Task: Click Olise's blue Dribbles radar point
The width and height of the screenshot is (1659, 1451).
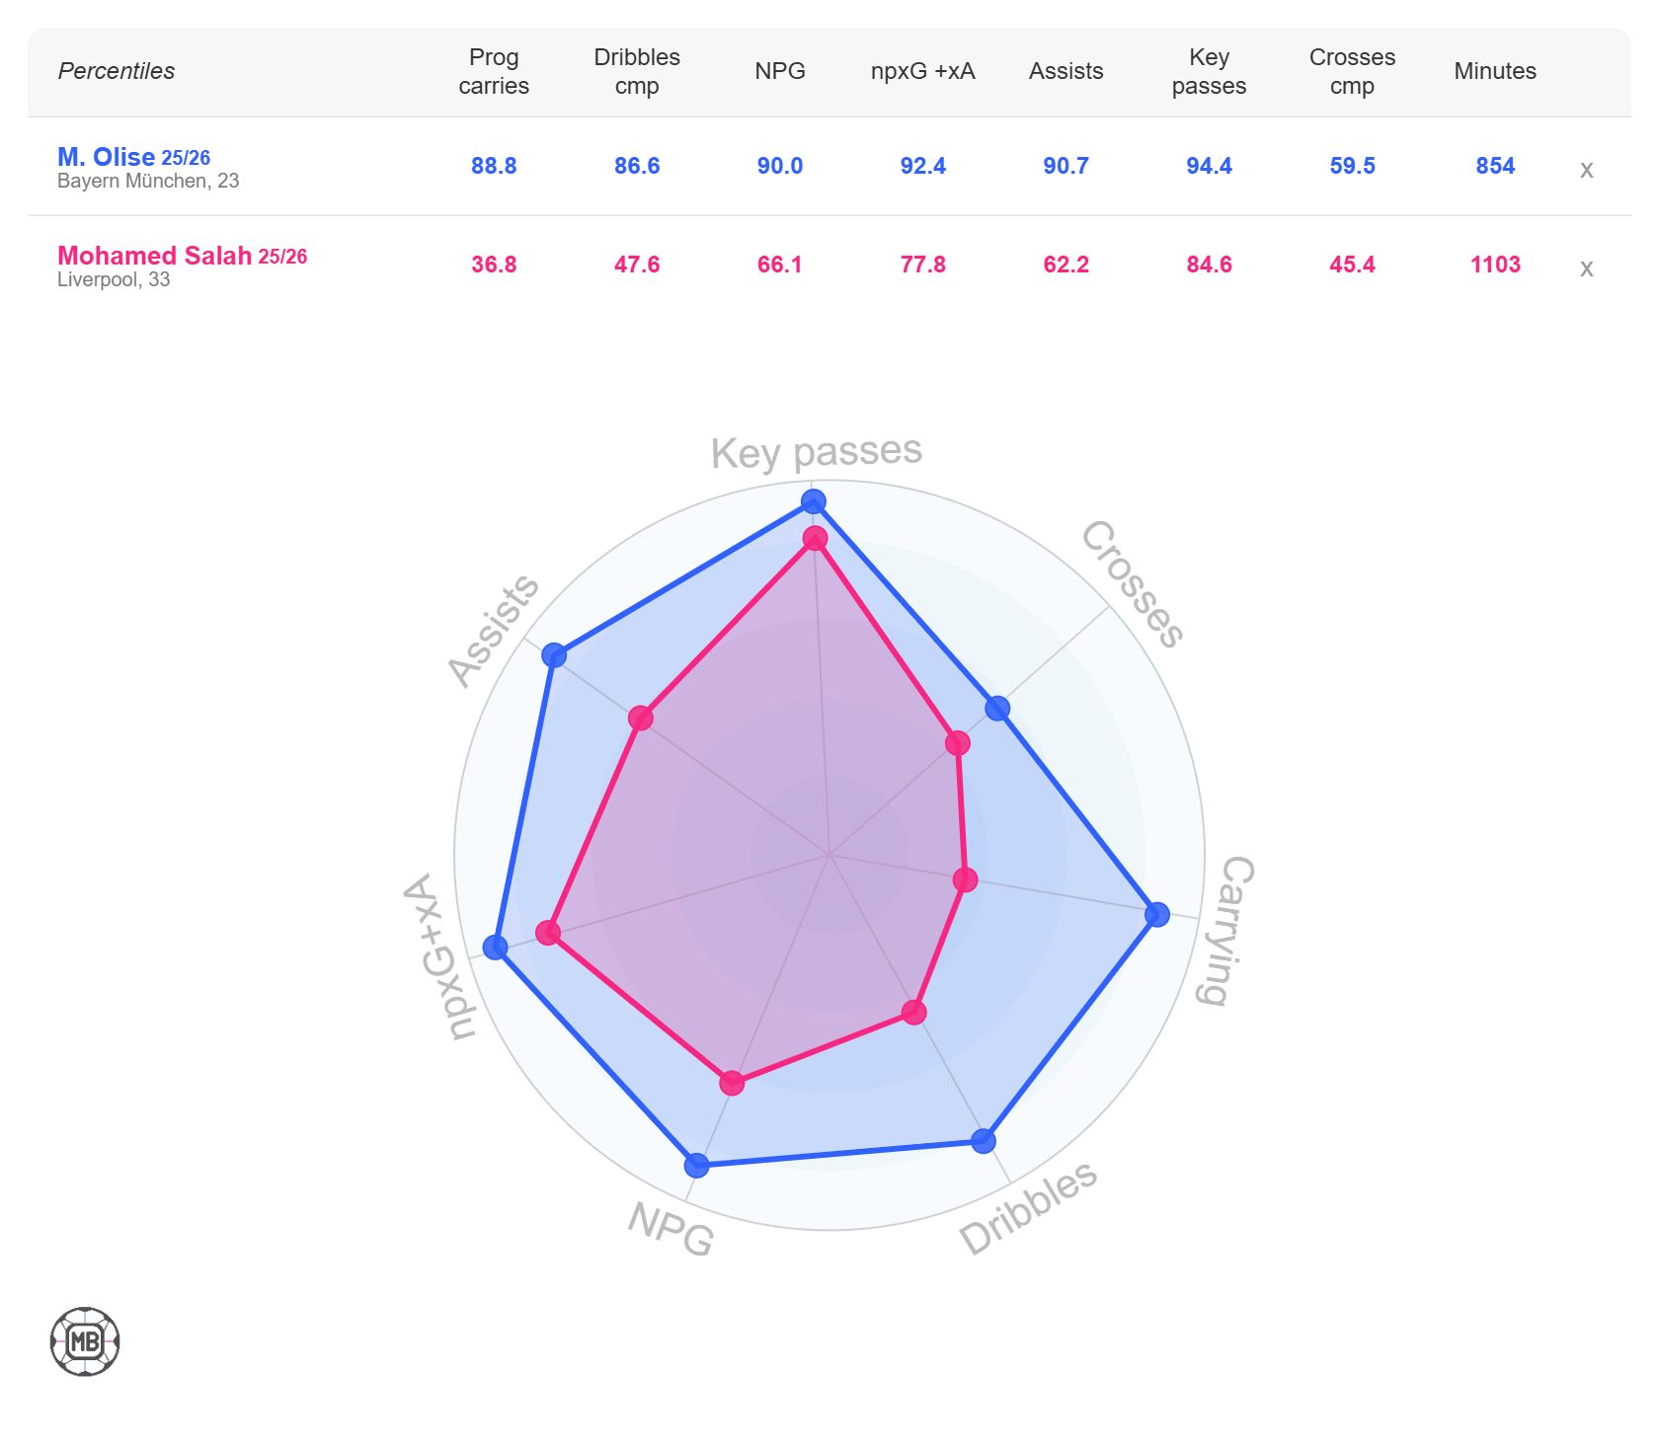Action: 983,1141
